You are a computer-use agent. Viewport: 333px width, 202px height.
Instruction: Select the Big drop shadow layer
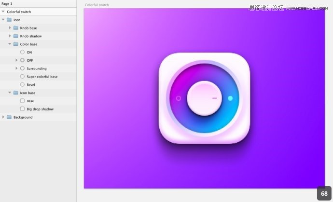pyautogui.click(x=40, y=109)
